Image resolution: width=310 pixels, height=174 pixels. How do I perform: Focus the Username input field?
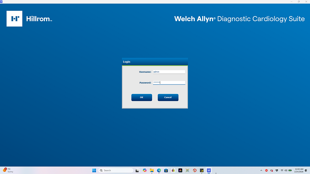pyautogui.click(x=169, y=72)
